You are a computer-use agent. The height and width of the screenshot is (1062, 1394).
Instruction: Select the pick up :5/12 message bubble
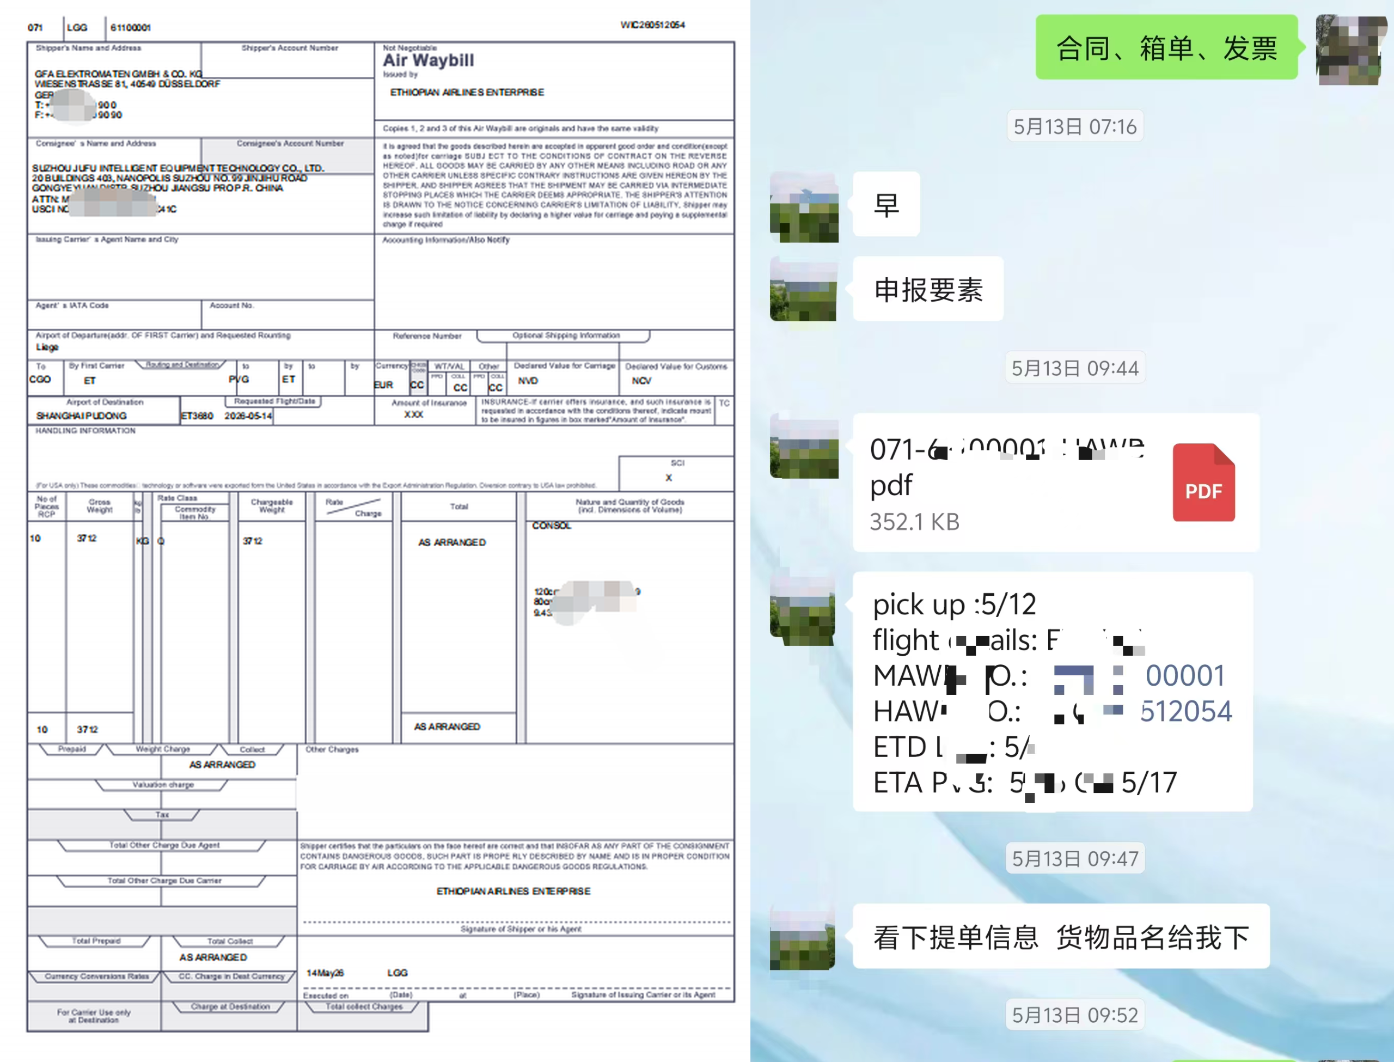coord(1052,692)
